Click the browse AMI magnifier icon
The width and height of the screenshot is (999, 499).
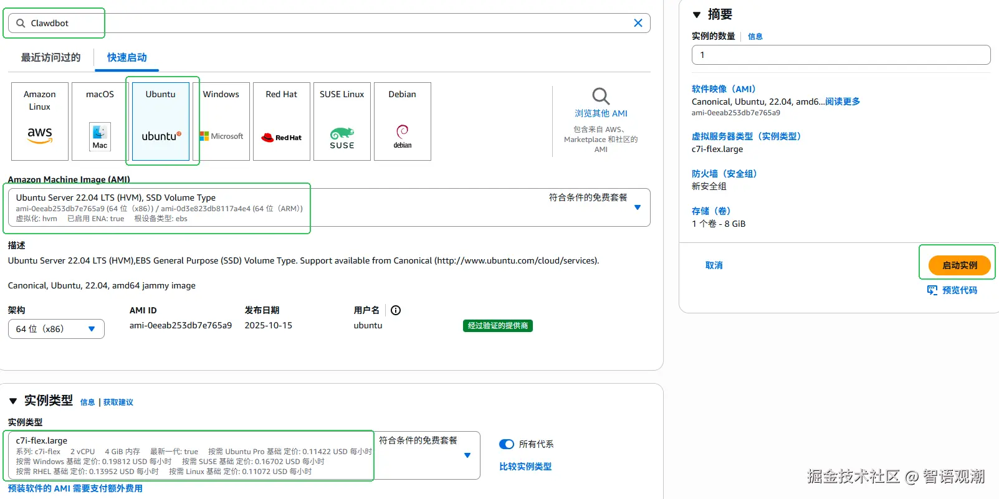(601, 96)
